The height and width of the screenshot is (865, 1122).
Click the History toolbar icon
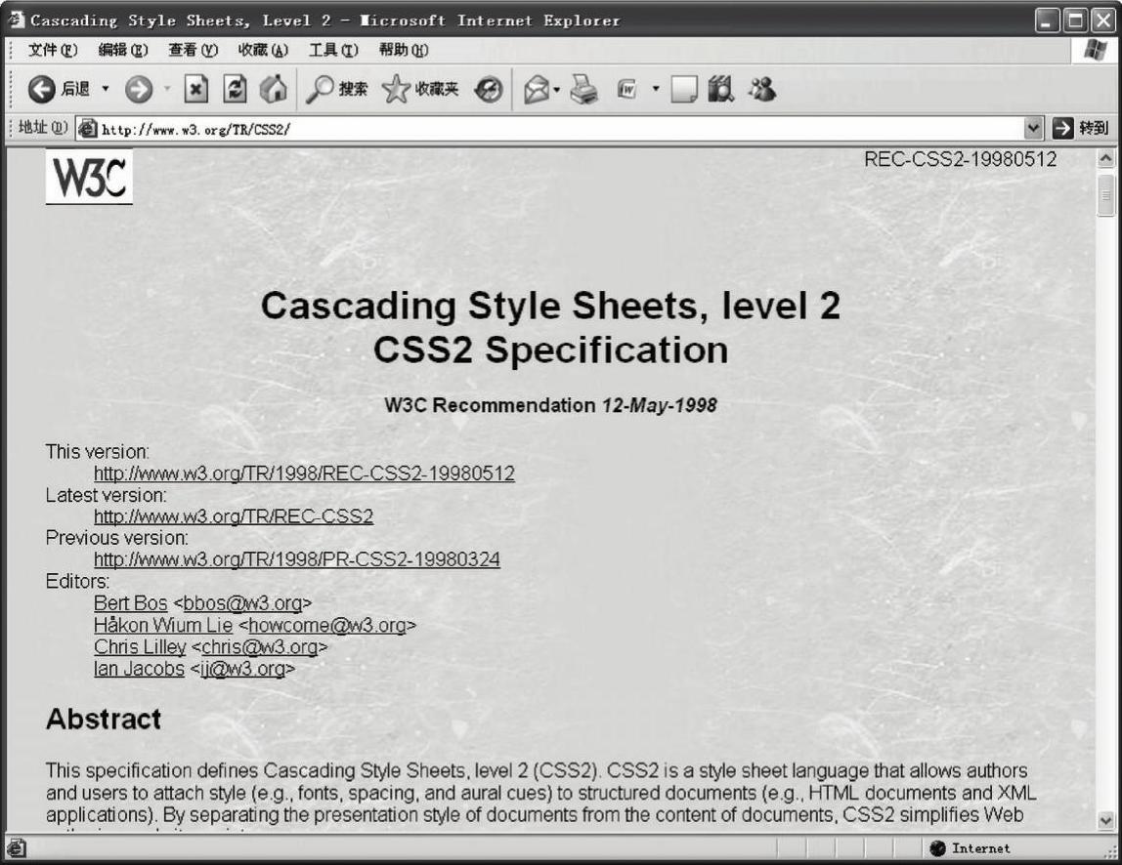click(x=489, y=90)
